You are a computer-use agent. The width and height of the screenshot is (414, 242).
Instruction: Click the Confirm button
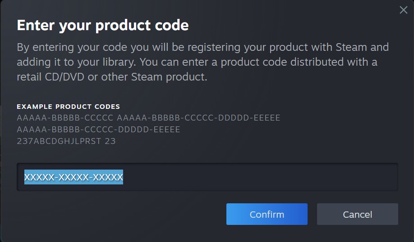click(267, 214)
